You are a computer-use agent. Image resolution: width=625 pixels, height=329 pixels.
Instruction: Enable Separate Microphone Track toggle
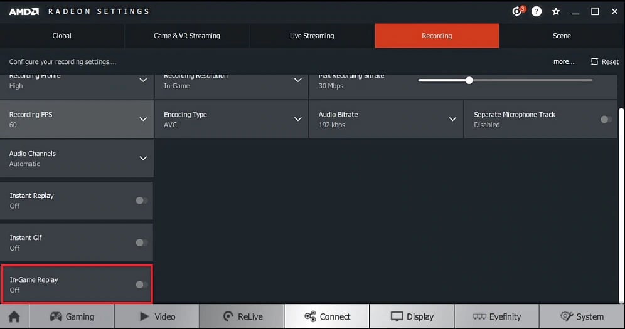[x=606, y=119]
